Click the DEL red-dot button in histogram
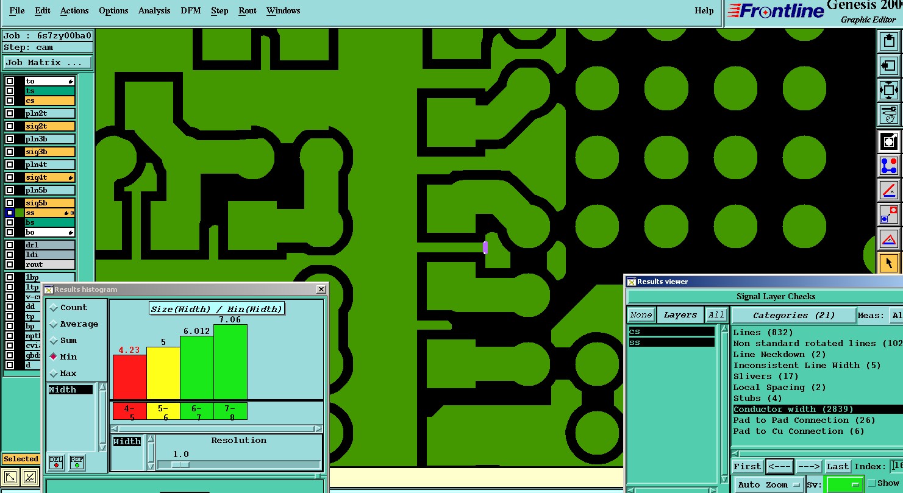The width and height of the screenshot is (903, 493). [56, 463]
